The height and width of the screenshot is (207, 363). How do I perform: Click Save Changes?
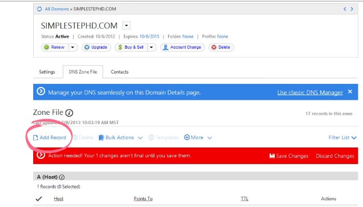289,156
